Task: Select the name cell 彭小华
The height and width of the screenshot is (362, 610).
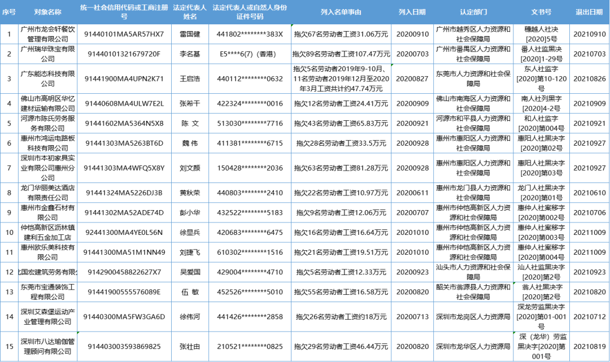Action: pos(190,213)
